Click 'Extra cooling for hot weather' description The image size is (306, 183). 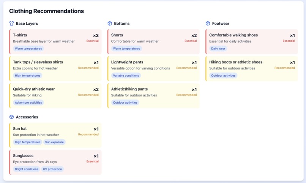tap(35, 68)
